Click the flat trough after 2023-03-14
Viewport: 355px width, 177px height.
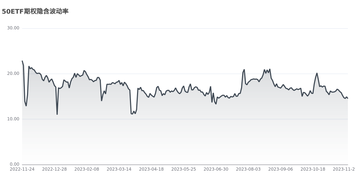click(x=132, y=113)
